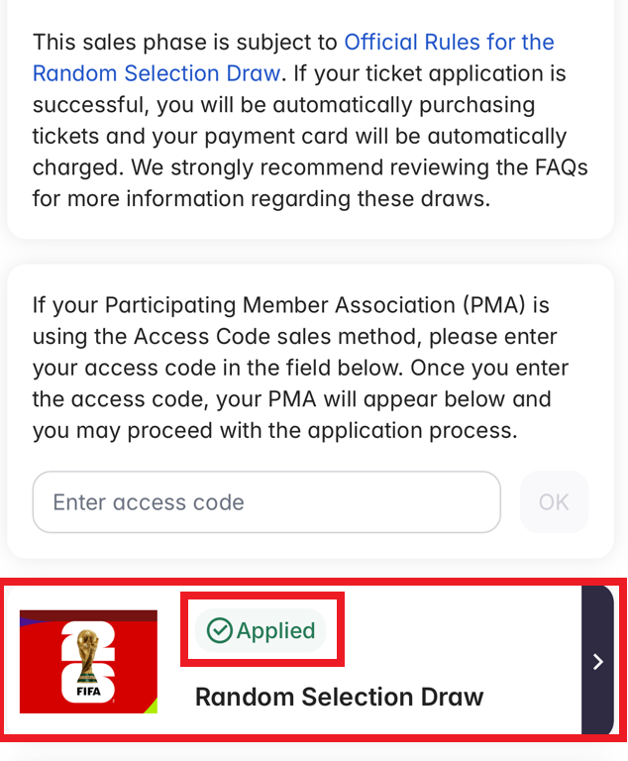The height and width of the screenshot is (761, 628).
Task: Focus the Enter access code field
Action: click(x=265, y=502)
